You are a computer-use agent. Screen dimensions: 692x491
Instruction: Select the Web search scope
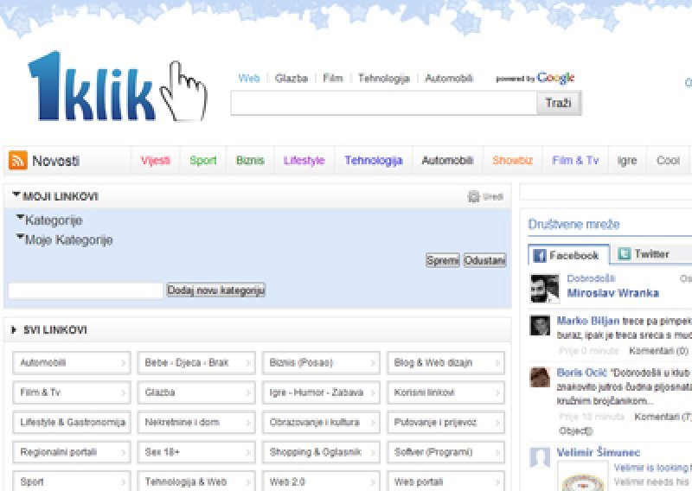(x=249, y=79)
